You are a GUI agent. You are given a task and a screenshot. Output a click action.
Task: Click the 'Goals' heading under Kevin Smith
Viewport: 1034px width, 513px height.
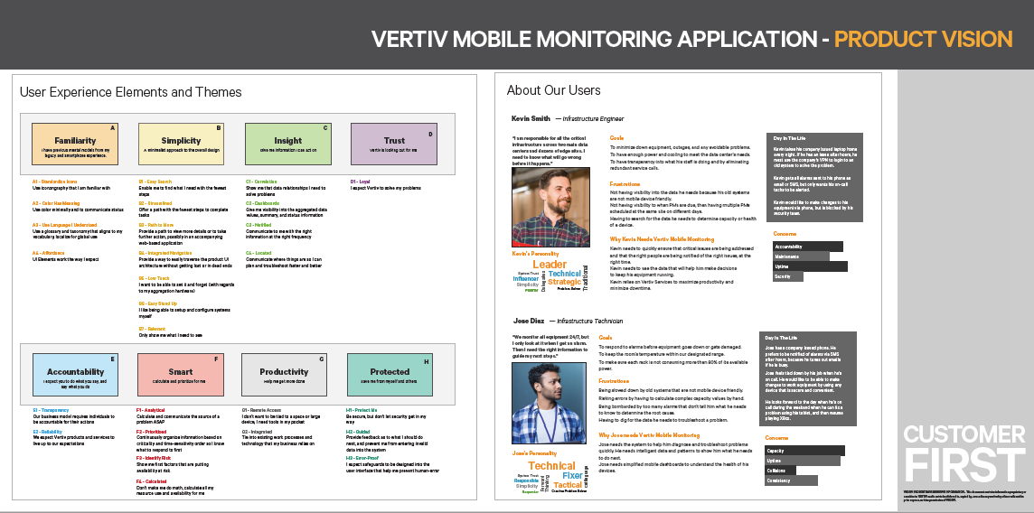(616, 137)
